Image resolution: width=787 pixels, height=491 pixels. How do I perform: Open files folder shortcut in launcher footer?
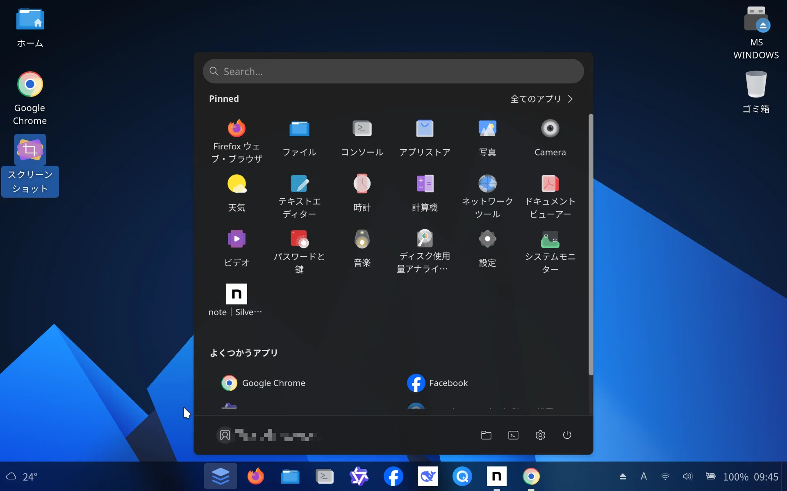(486, 435)
